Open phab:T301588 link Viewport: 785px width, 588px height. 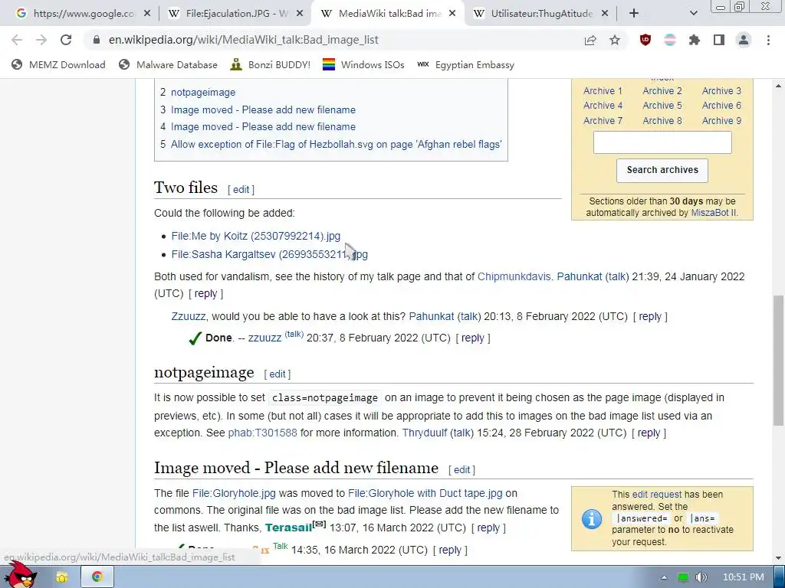(x=262, y=433)
